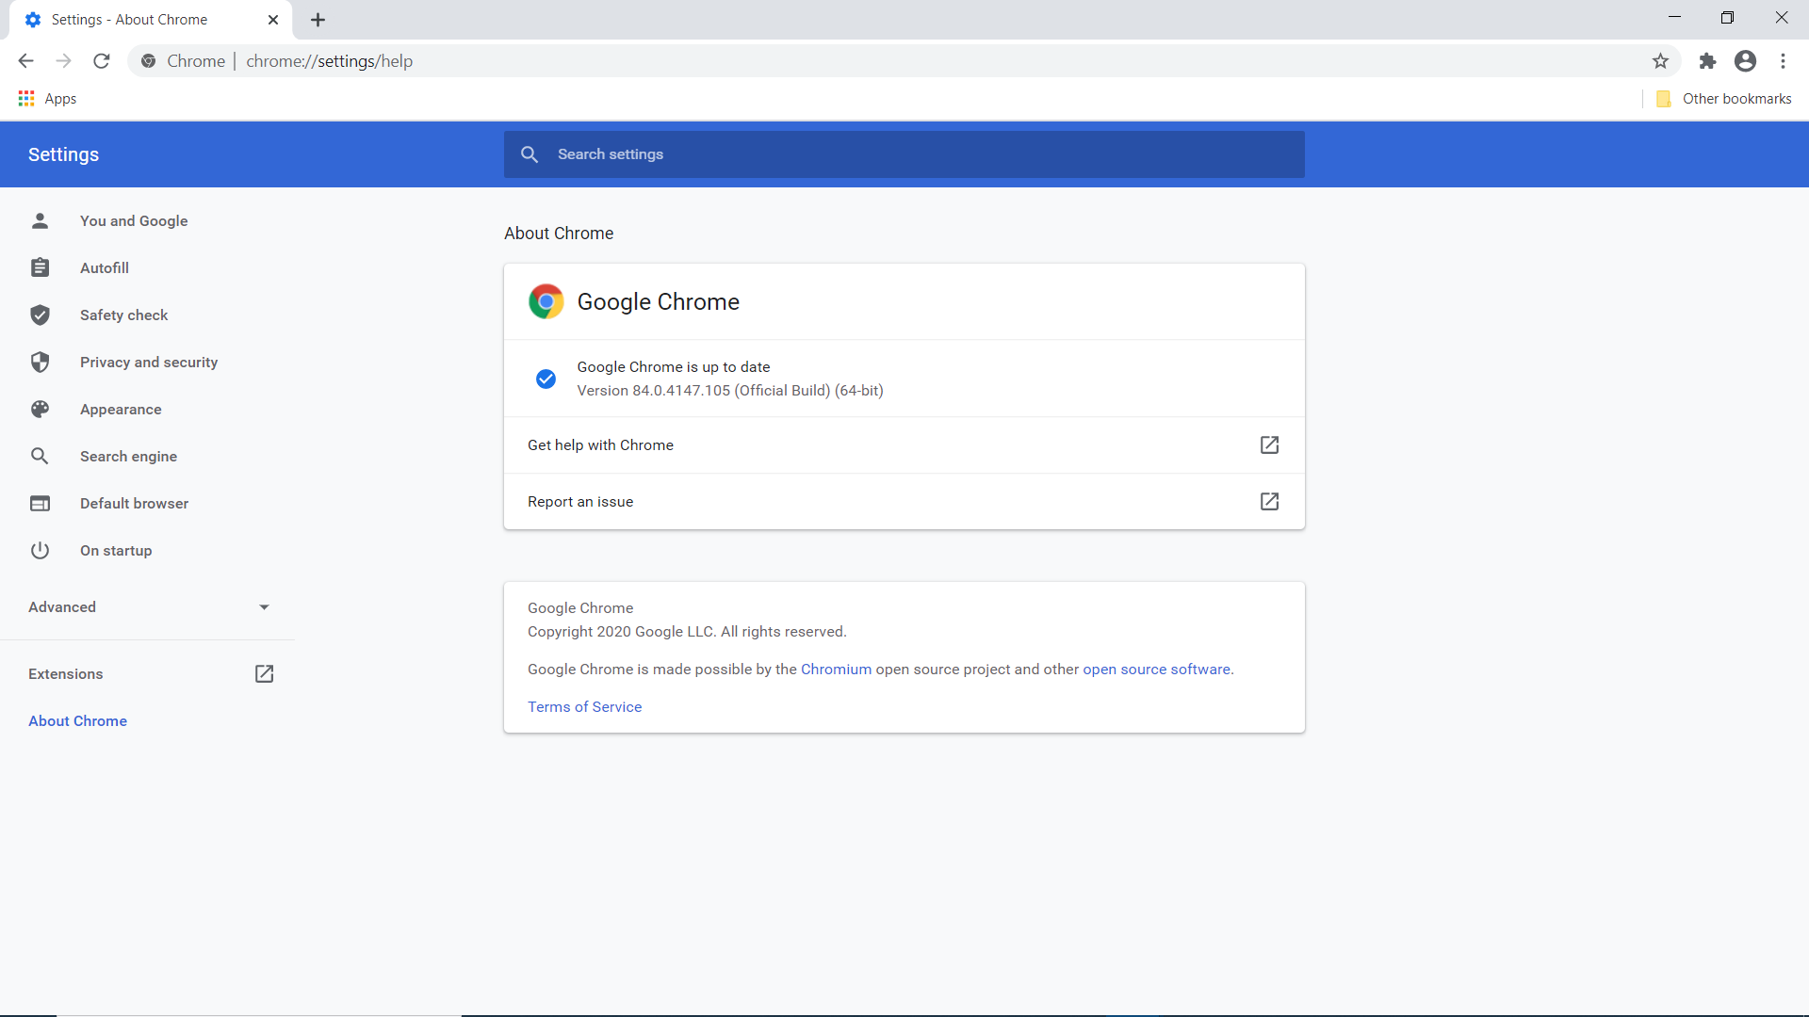This screenshot has height=1017, width=1809.
Task: Open the Apps grid shortcut
Action: point(47,99)
